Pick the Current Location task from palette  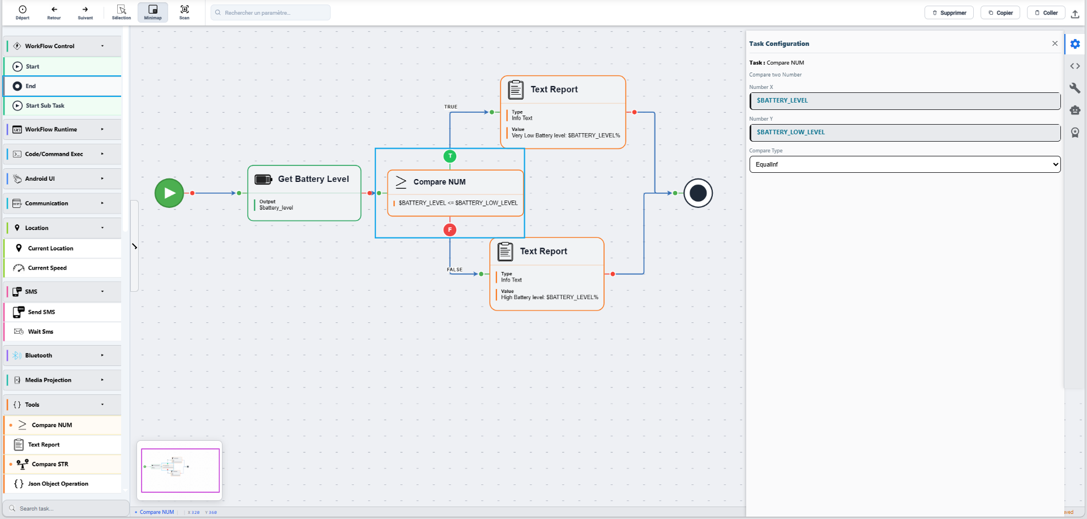[x=63, y=248]
